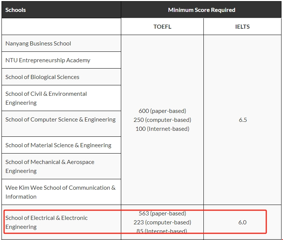Select NTU Entrepreneurship Academy row

(x=48, y=60)
